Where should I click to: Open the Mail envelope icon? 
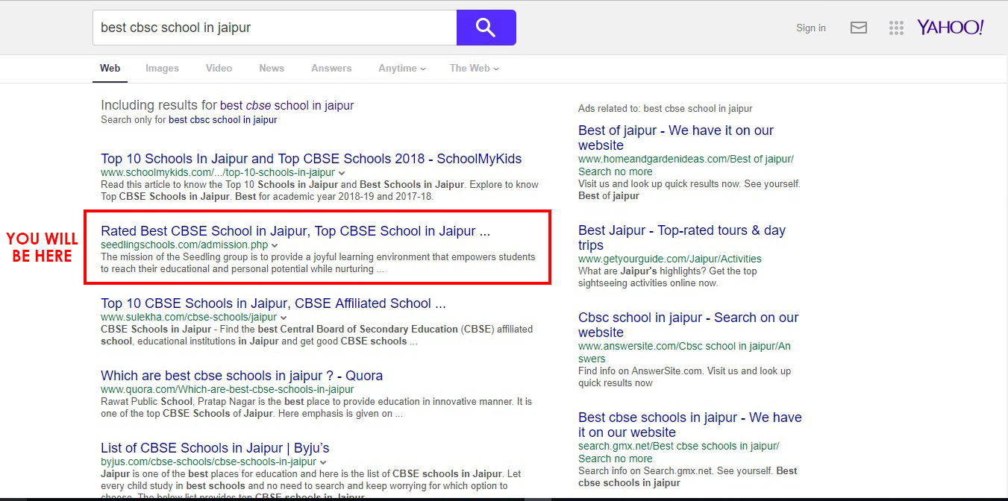point(859,28)
